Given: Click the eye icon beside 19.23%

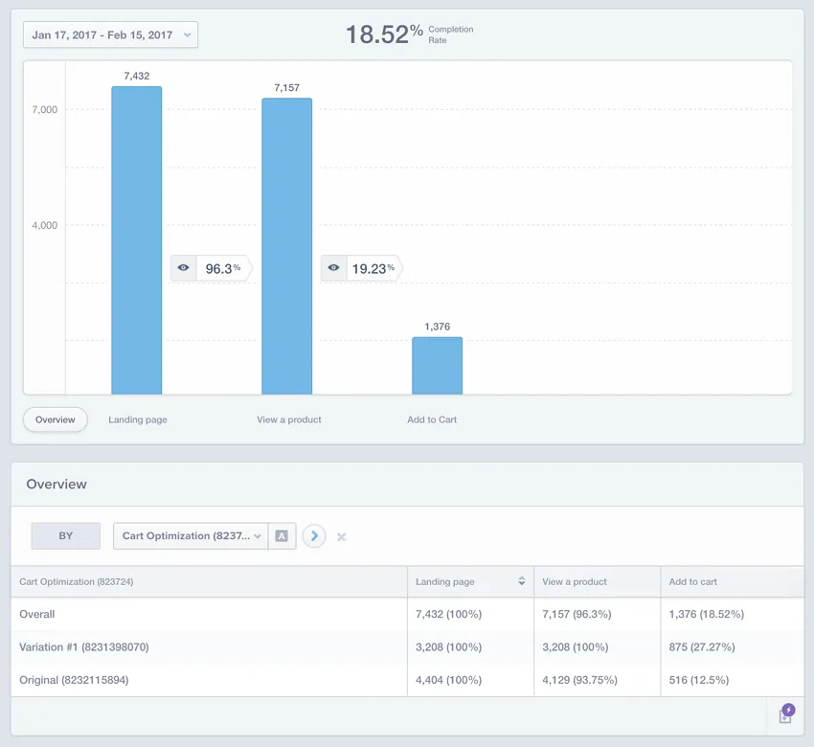Looking at the screenshot, I should (333, 268).
